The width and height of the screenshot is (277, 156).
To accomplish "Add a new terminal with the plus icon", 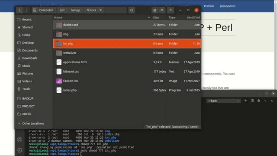I will point(245,101).
